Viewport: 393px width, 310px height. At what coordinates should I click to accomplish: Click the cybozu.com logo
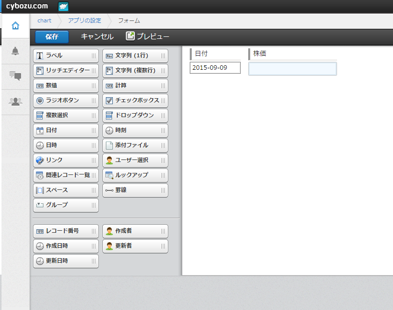(x=27, y=6)
